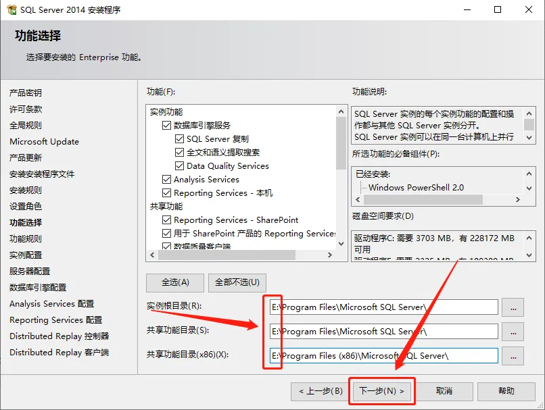Click the 实例根目录(R) path field

tap(383, 307)
